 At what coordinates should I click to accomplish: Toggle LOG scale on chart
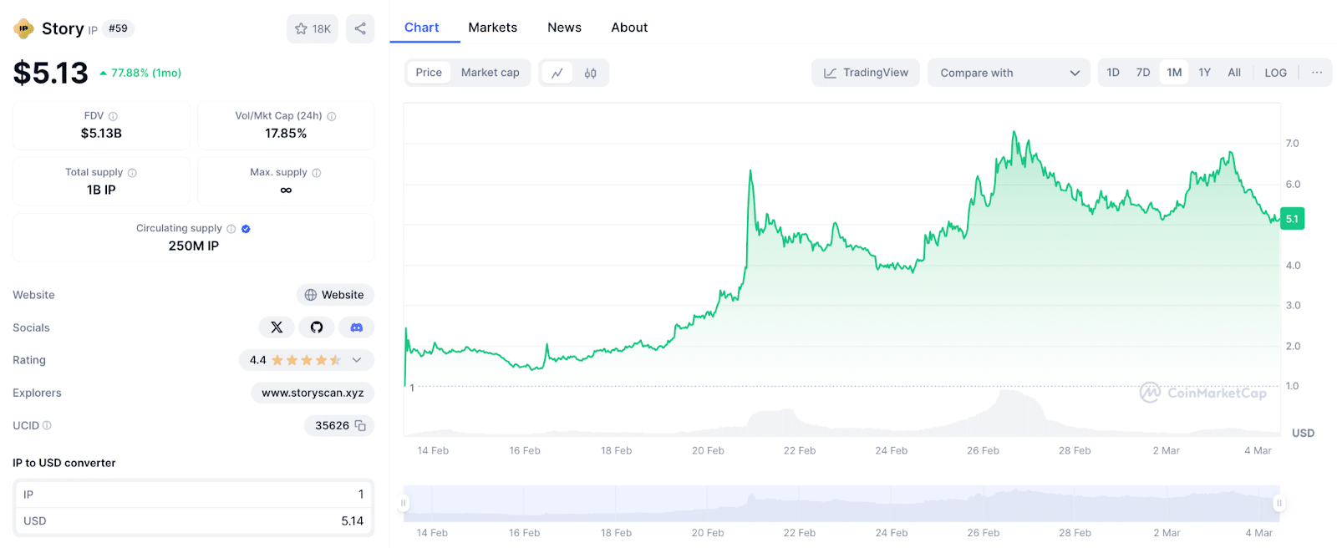[1275, 73]
